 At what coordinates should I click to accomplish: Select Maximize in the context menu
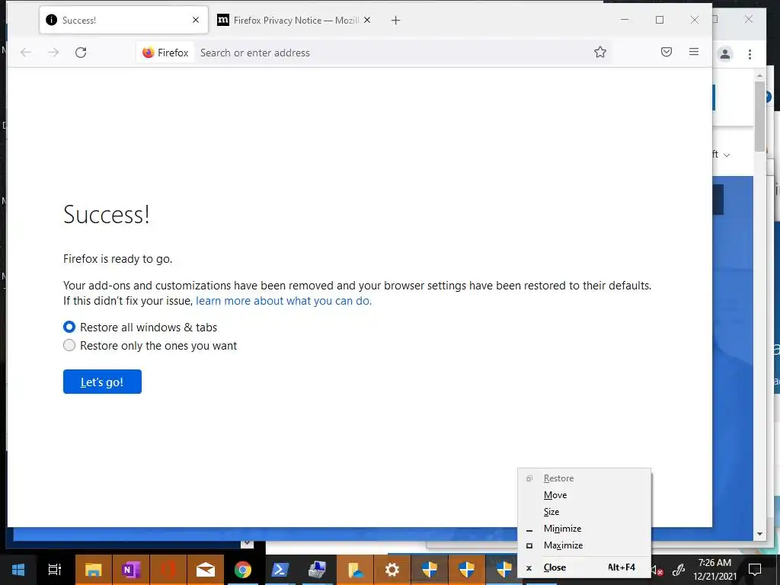coord(584,545)
